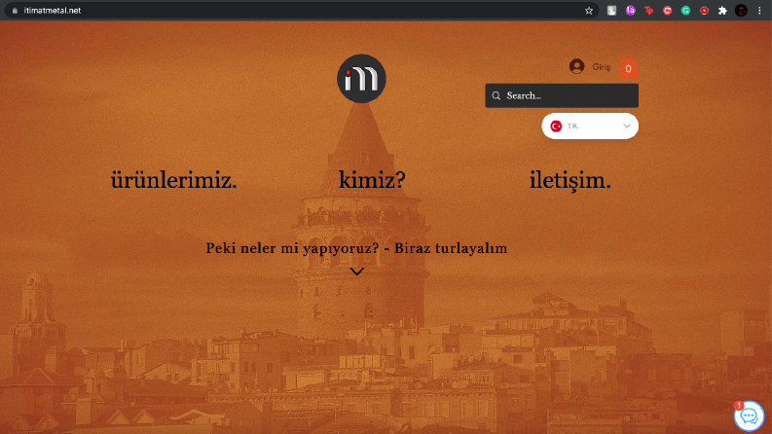Image resolution: width=772 pixels, height=434 pixels.
Task: Click 'Peki neler mi yapıyoruz? - Biraz turlayalım' text
Action: [x=356, y=248]
